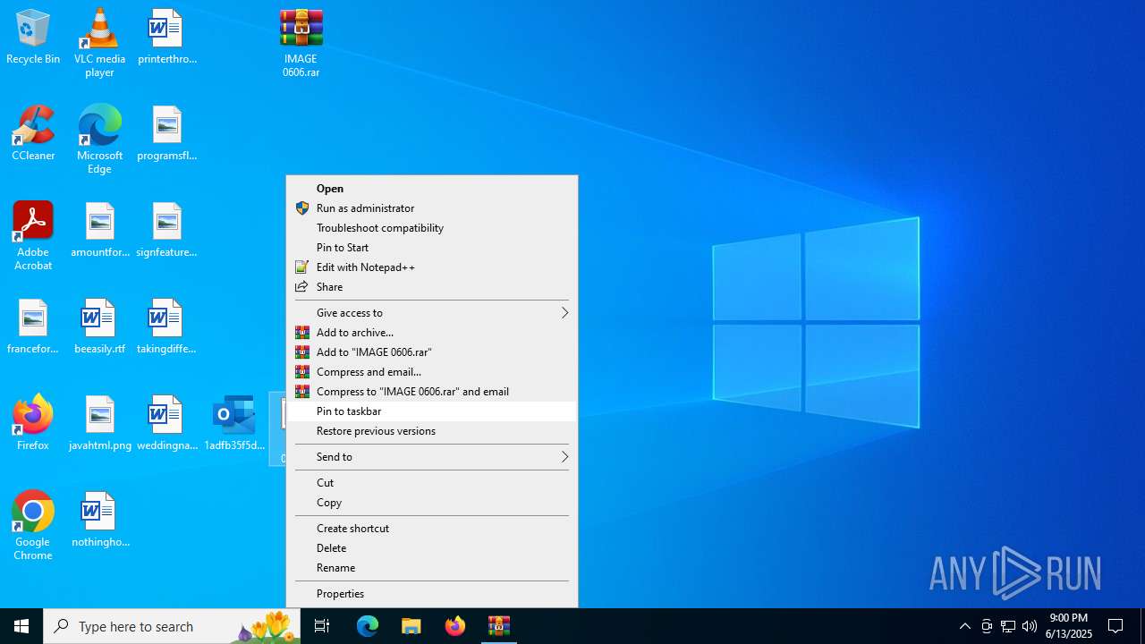Image resolution: width=1145 pixels, height=644 pixels.
Task: Select the amountfor... image file icon
Action: click(x=99, y=230)
